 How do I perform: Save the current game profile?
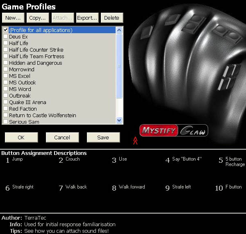103,138
